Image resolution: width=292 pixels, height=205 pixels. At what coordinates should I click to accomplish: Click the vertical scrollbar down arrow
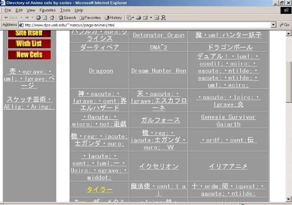click(288, 199)
